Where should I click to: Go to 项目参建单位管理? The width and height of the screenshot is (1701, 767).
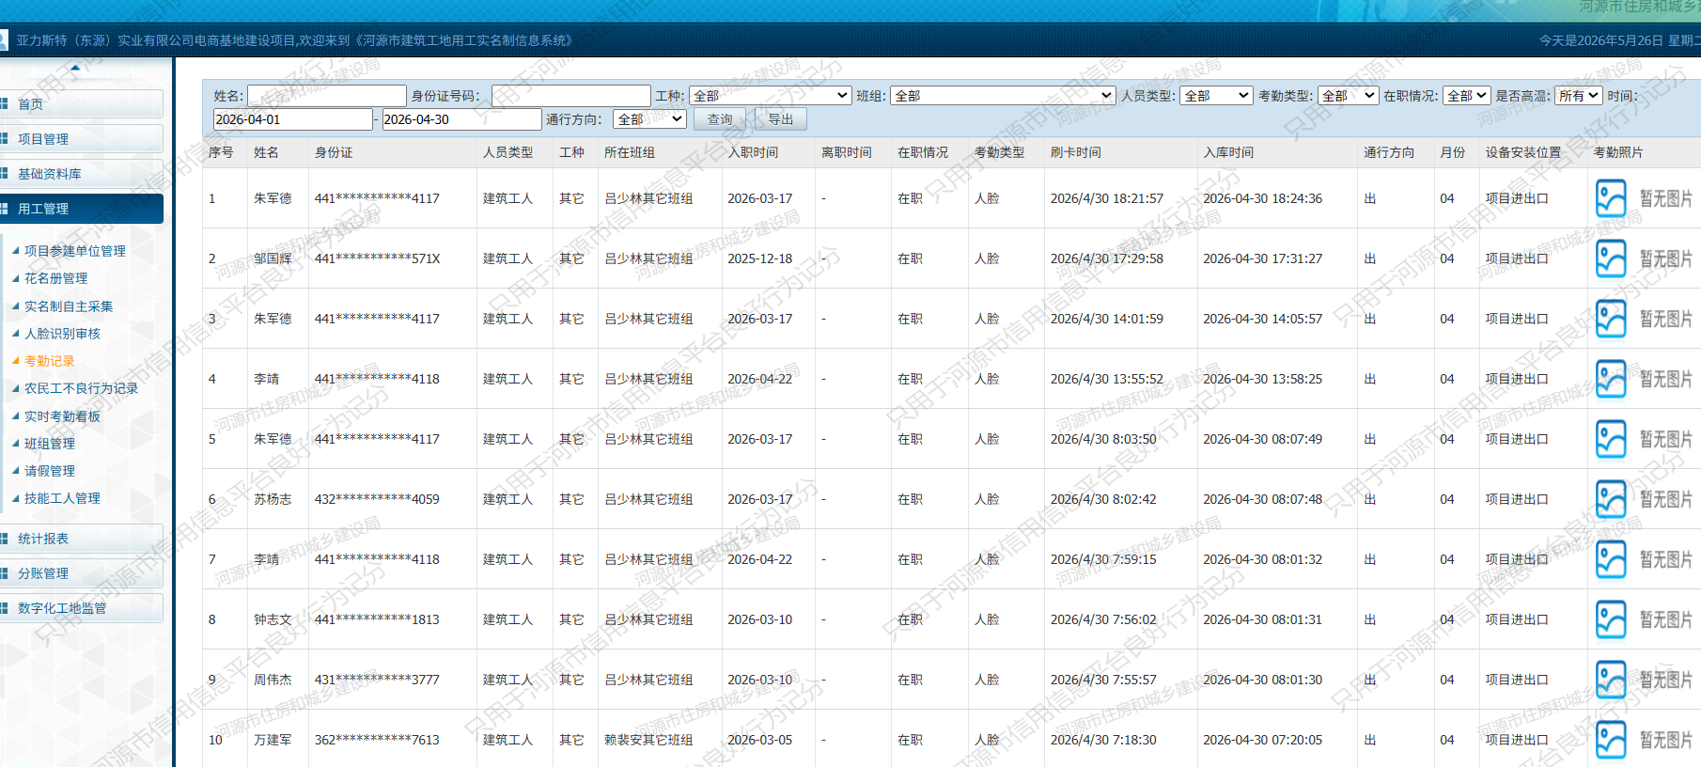point(75,251)
